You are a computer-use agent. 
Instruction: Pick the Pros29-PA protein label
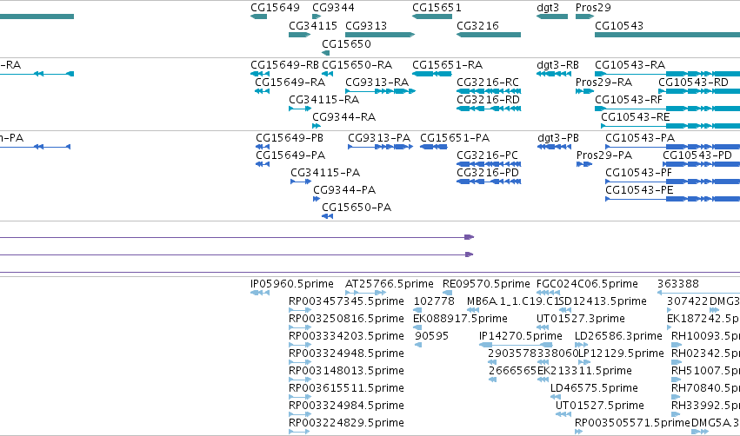point(604,155)
